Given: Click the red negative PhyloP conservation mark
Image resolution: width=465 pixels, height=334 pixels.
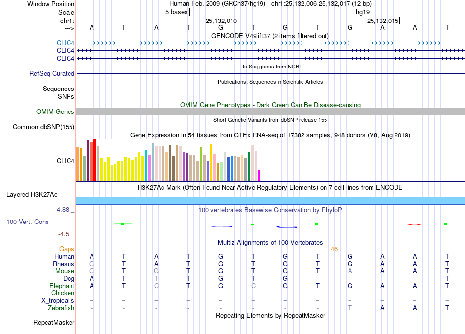Looking at the screenshot, I should (x=415, y=224).
